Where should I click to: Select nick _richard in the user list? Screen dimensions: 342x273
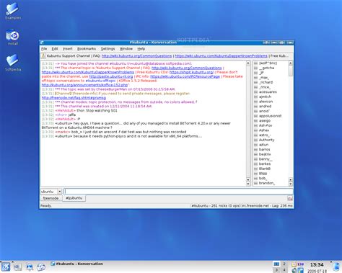point(266,82)
